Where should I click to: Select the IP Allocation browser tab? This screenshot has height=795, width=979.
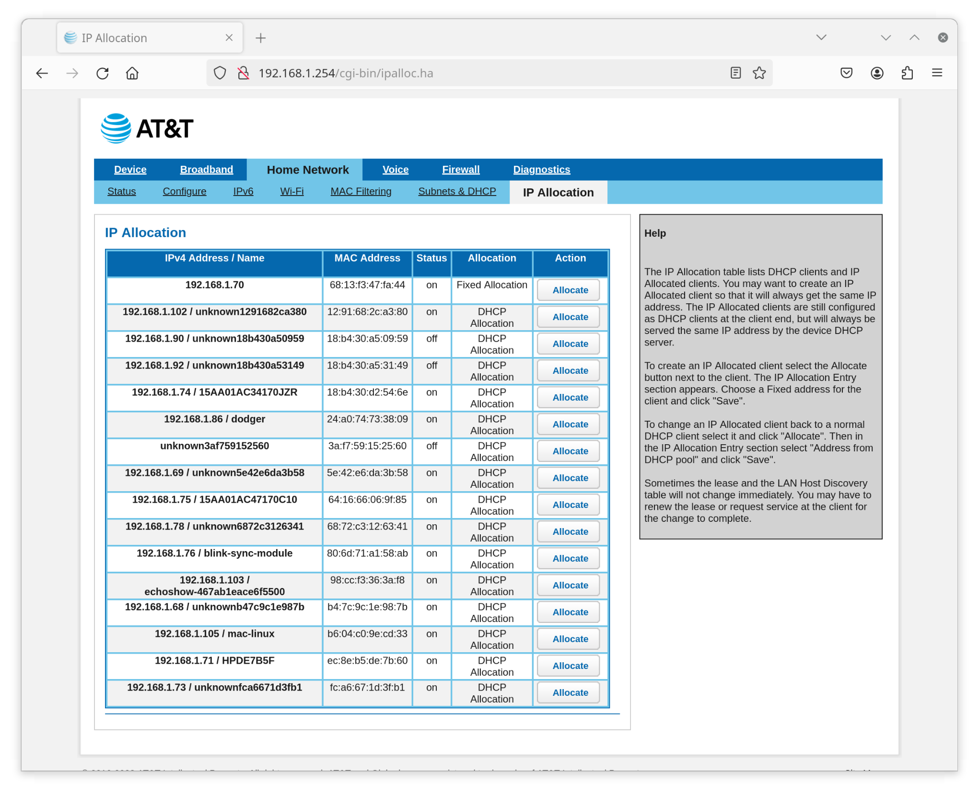pos(150,38)
